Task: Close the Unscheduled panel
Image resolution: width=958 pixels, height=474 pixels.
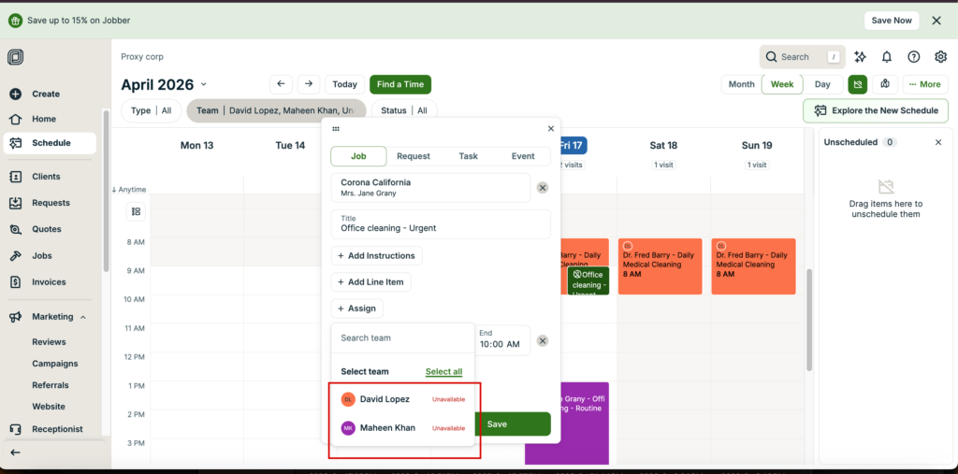Action: [x=938, y=142]
